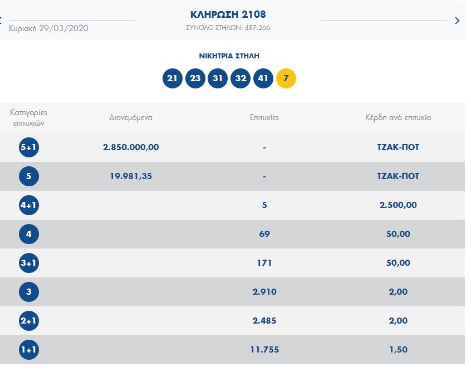Go to previous draw with left chevron
This screenshot has height=387, width=471.
[x=2, y=21]
